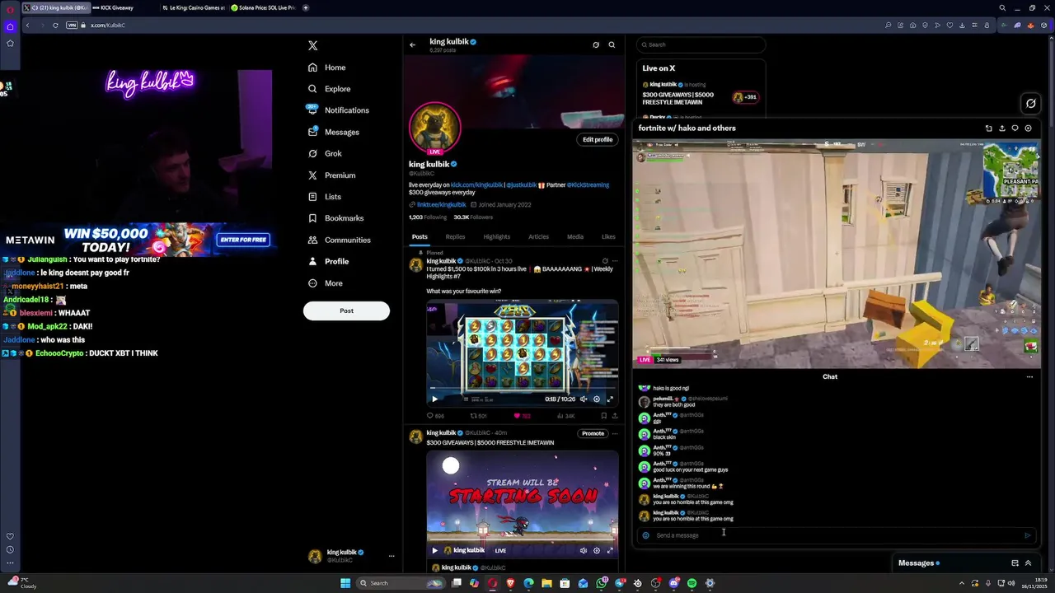Open the 30.3K Followers list
The width and height of the screenshot is (1055, 593).
point(473,217)
